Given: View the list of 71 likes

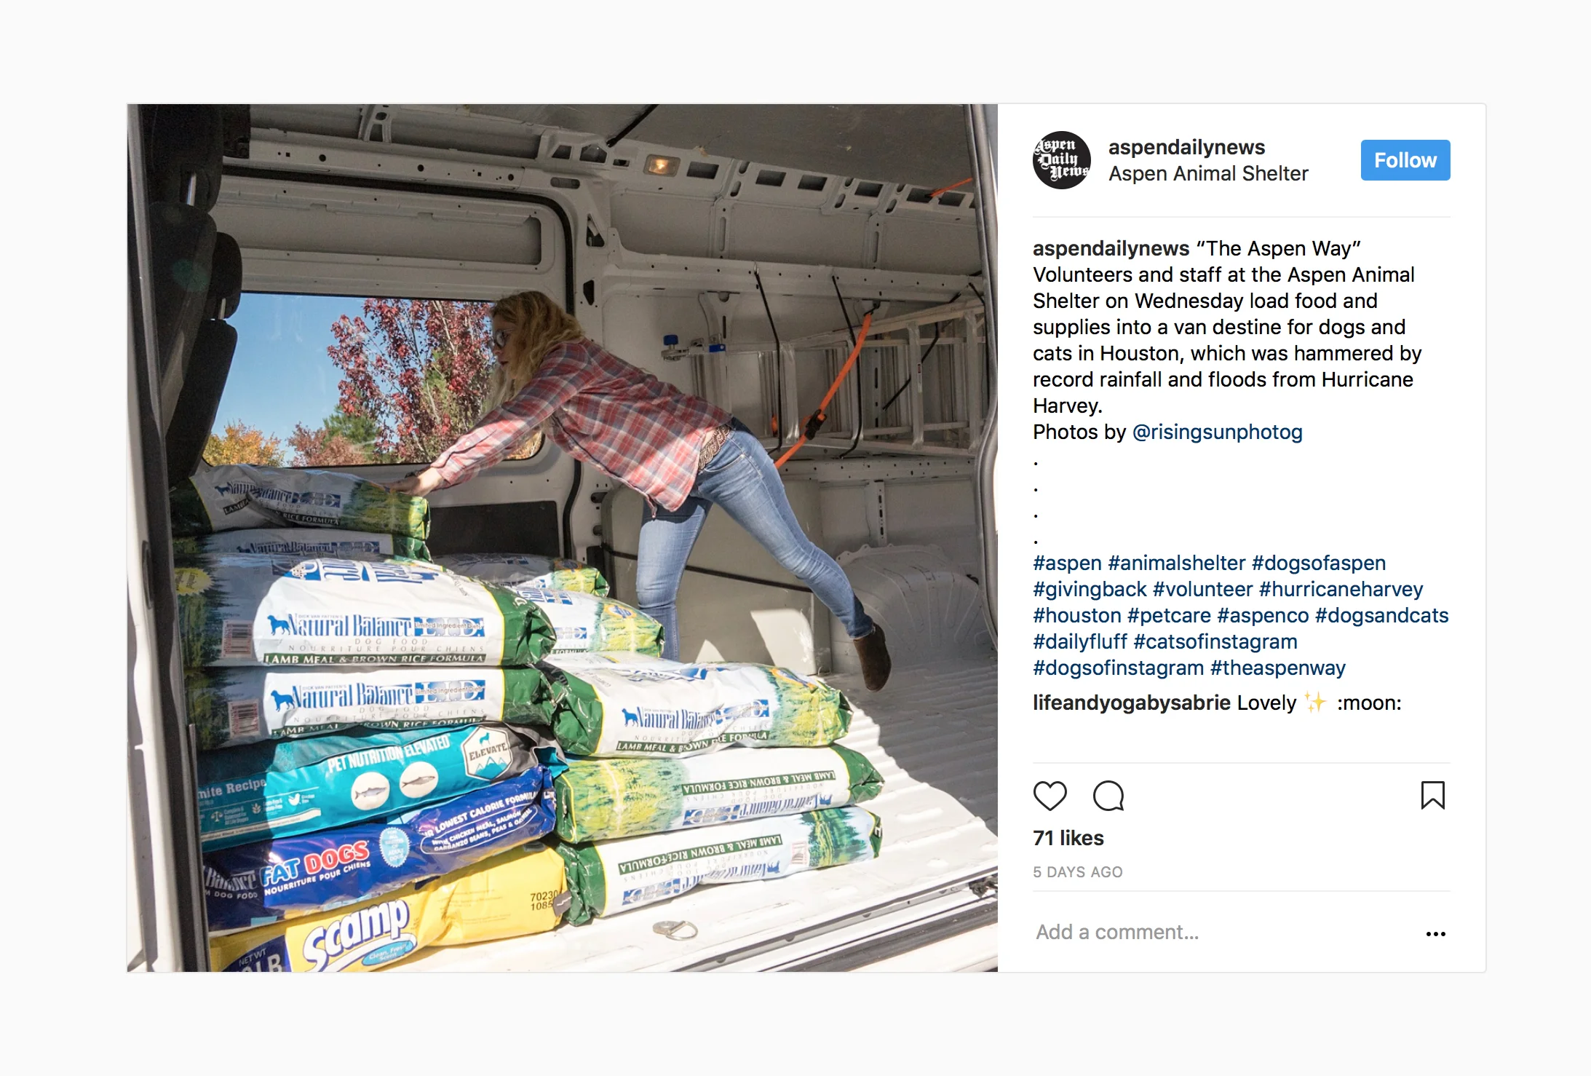Looking at the screenshot, I should click(x=1068, y=839).
